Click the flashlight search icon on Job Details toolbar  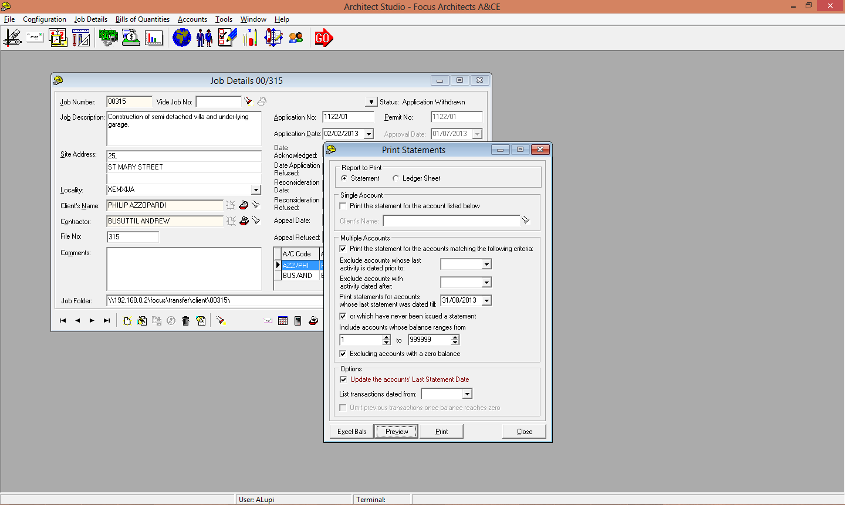coord(221,321)
